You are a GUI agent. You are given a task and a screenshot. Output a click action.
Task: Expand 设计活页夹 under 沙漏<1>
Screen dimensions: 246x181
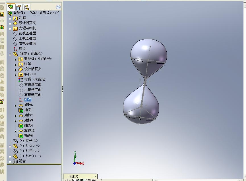(15, 70)
